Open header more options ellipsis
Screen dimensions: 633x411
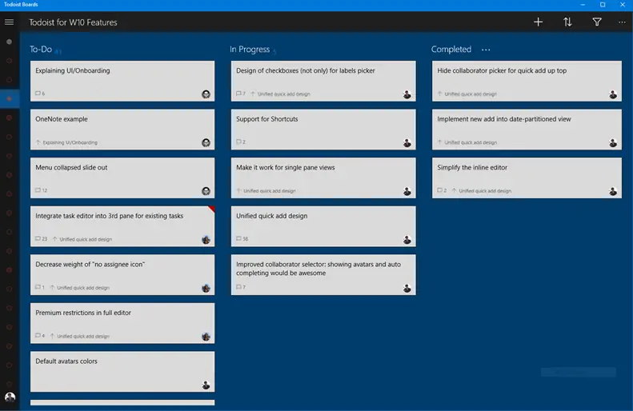tap(622, 22)
